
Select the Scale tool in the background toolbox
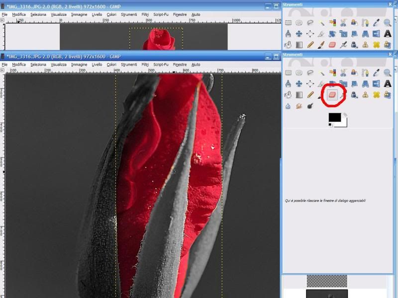pyautogui.click(x=343, y=34)
